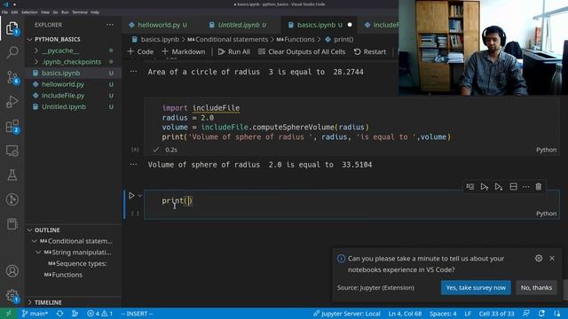Click Execute Cell and Below icon
Image resolution: width=568 pixels, height=319 pixels.
[499, 187]
